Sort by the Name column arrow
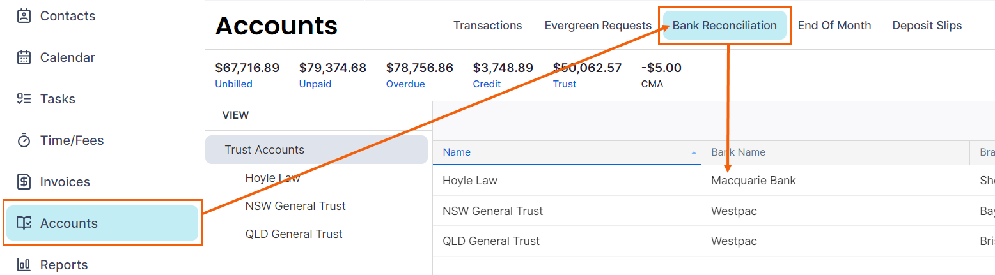This screenshot has width=995, height=275. click(694, 152)
